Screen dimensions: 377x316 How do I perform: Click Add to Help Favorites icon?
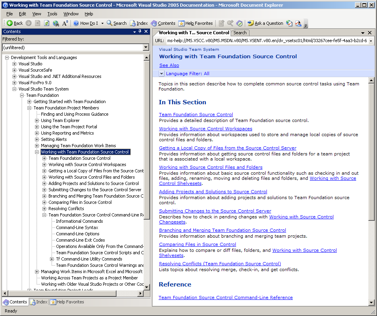point(222,23)
